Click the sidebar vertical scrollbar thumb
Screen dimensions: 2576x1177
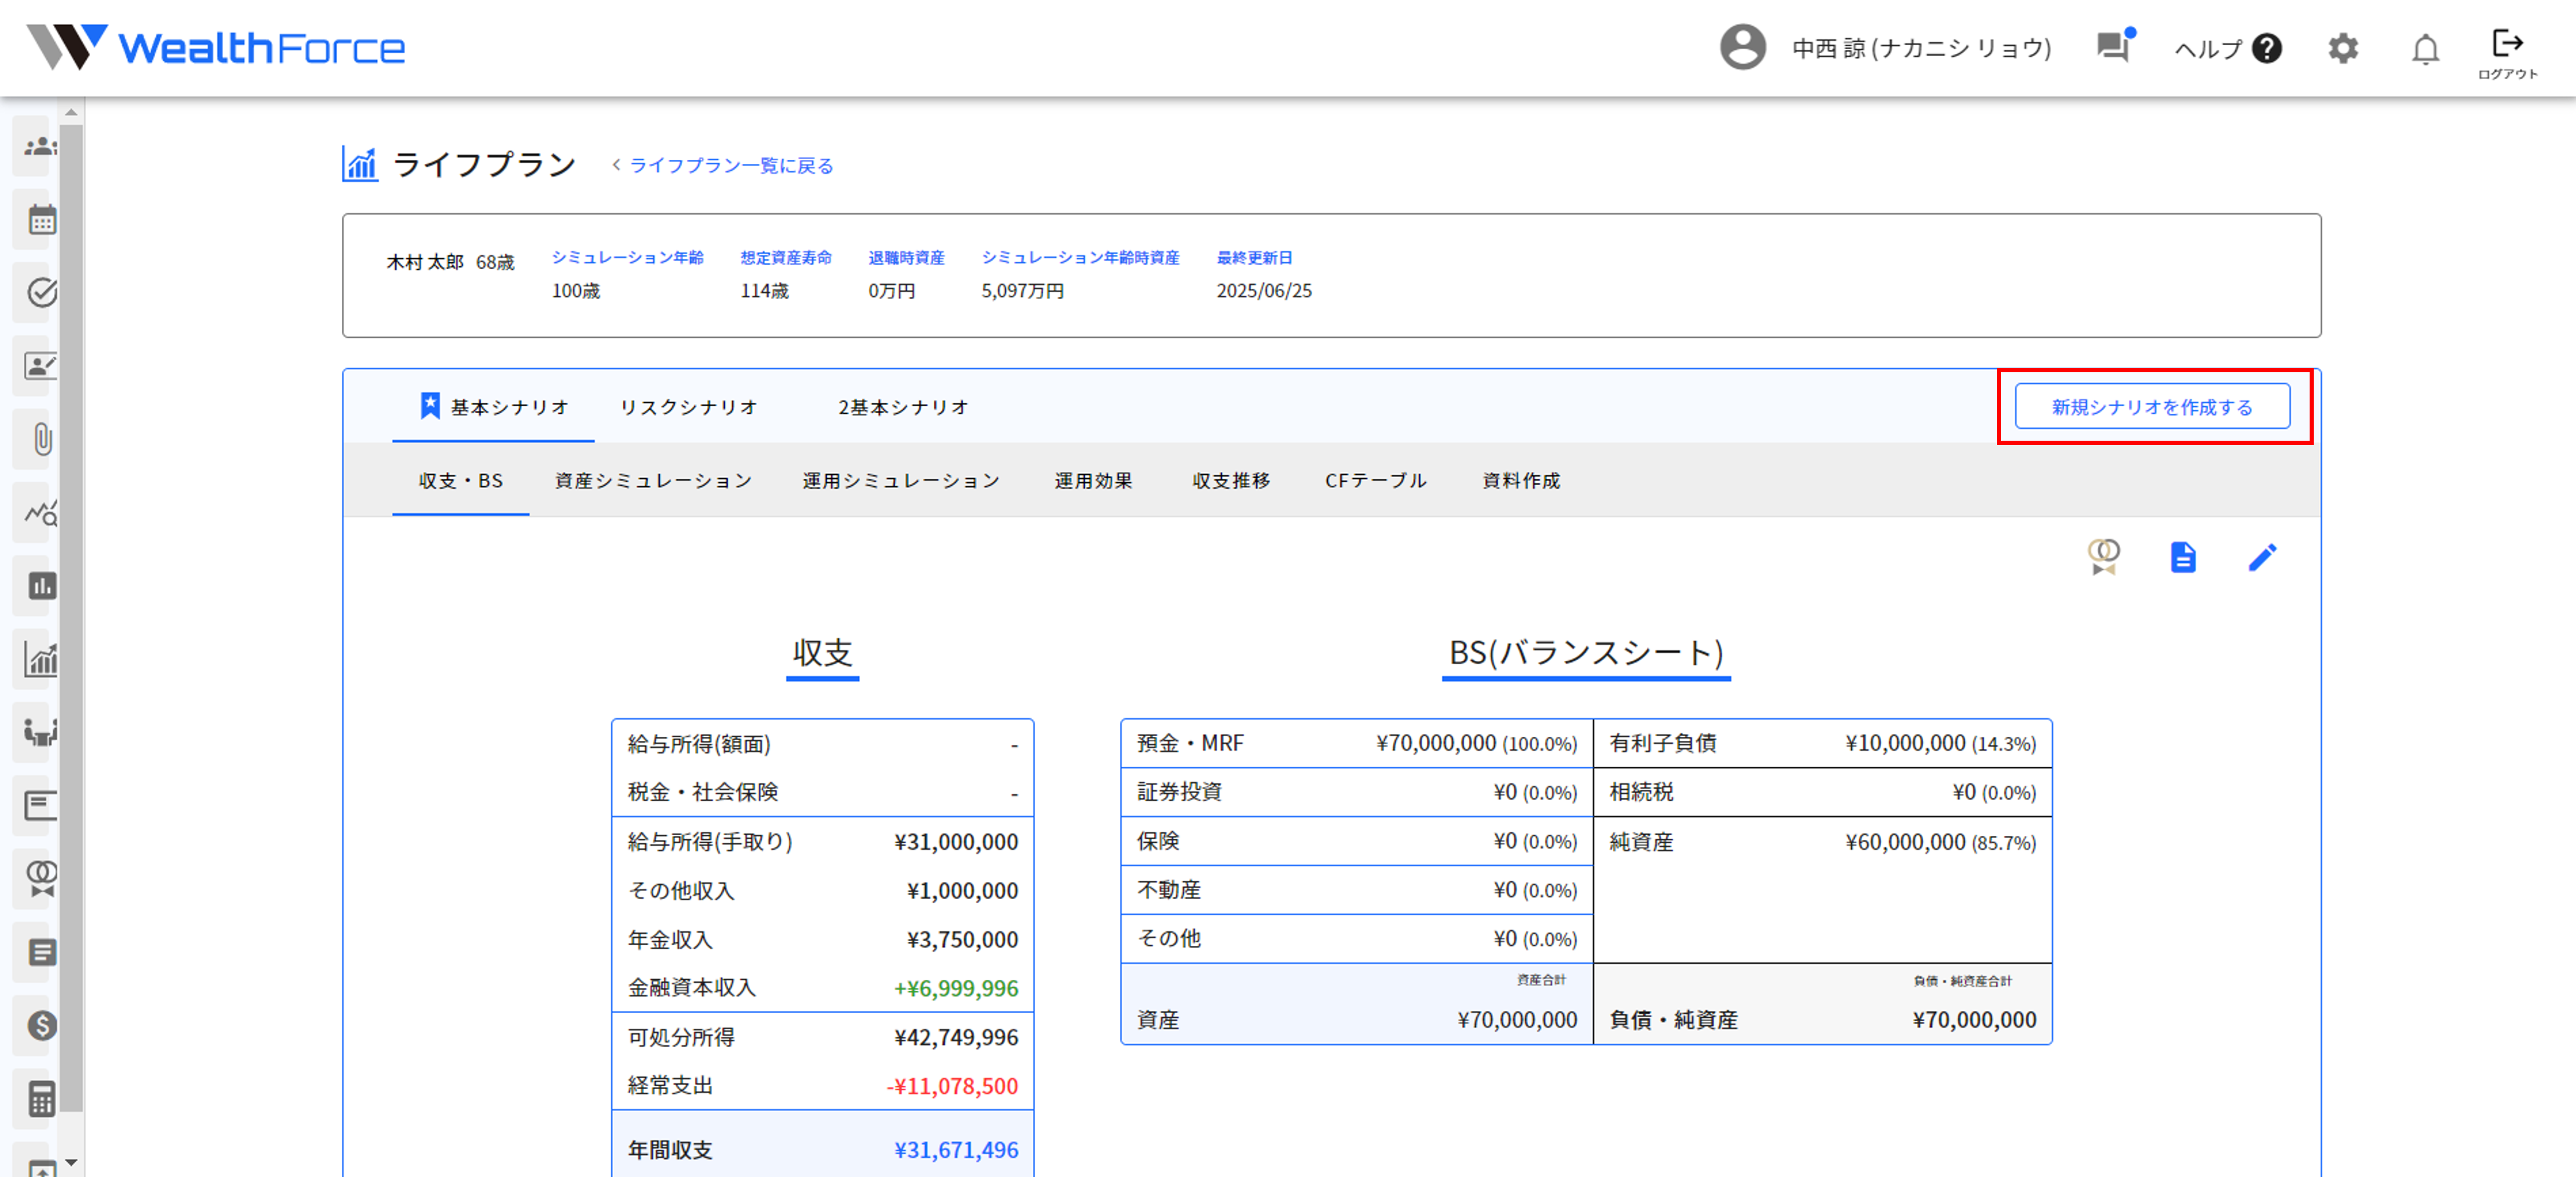71,617
